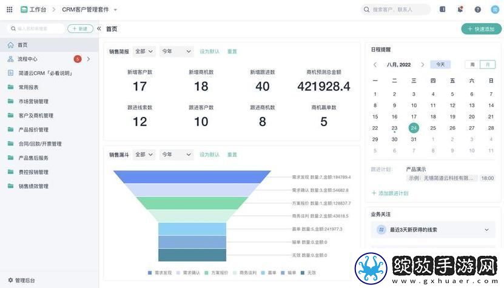Collapse the sidebar with double-chevron icon
Image resolution: width=504 pixels, height=288 pixels.
tap(99, 28)
